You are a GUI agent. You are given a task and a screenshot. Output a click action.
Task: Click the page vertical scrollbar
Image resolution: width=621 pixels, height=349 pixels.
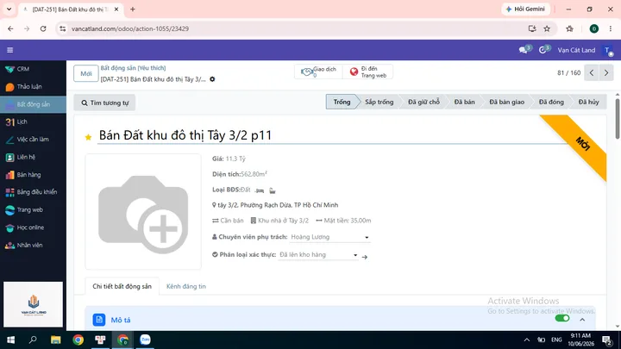tap(617, 119)
